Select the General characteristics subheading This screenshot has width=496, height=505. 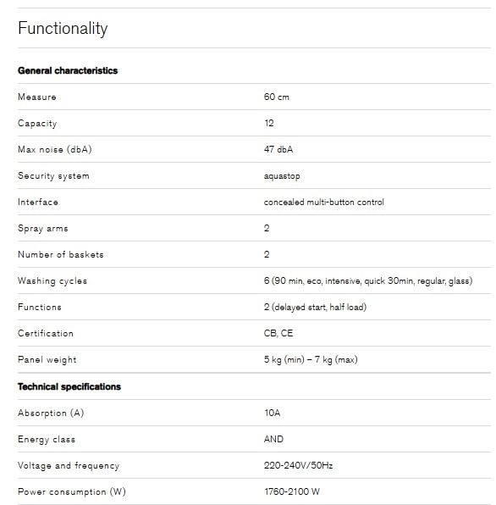[68, 70]
